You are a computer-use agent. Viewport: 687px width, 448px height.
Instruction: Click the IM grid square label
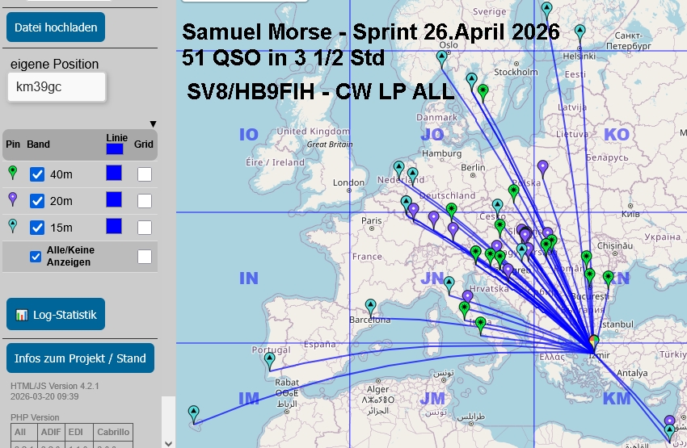[x=249, y=399]
